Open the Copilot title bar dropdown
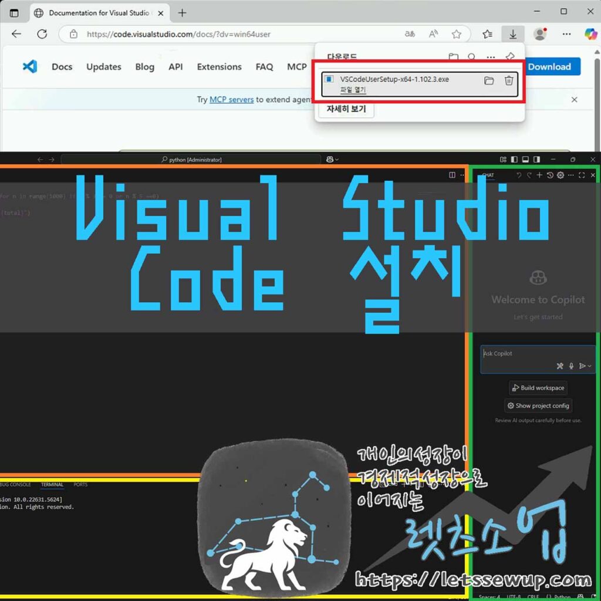601x601 pixels. (x=332, y=160)
